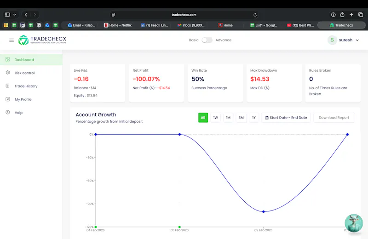Screen dimensions: 368x239
Task: Switch to the Gmail Inbox tab
Action: click(x=191, y=25)
